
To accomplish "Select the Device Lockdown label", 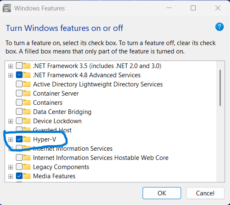I will coord(57,121).
